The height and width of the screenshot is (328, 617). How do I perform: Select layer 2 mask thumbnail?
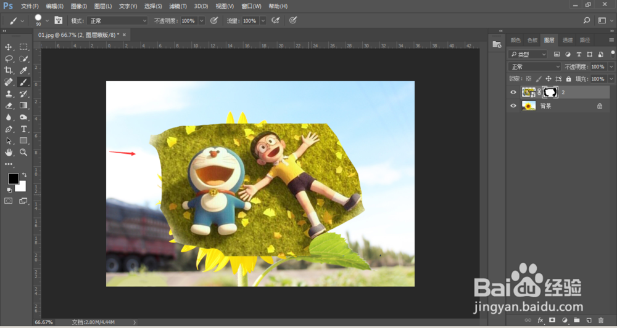pos(550,92)
